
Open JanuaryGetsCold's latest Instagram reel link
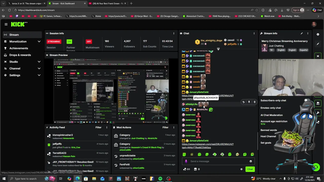click(x=208, y=146)
